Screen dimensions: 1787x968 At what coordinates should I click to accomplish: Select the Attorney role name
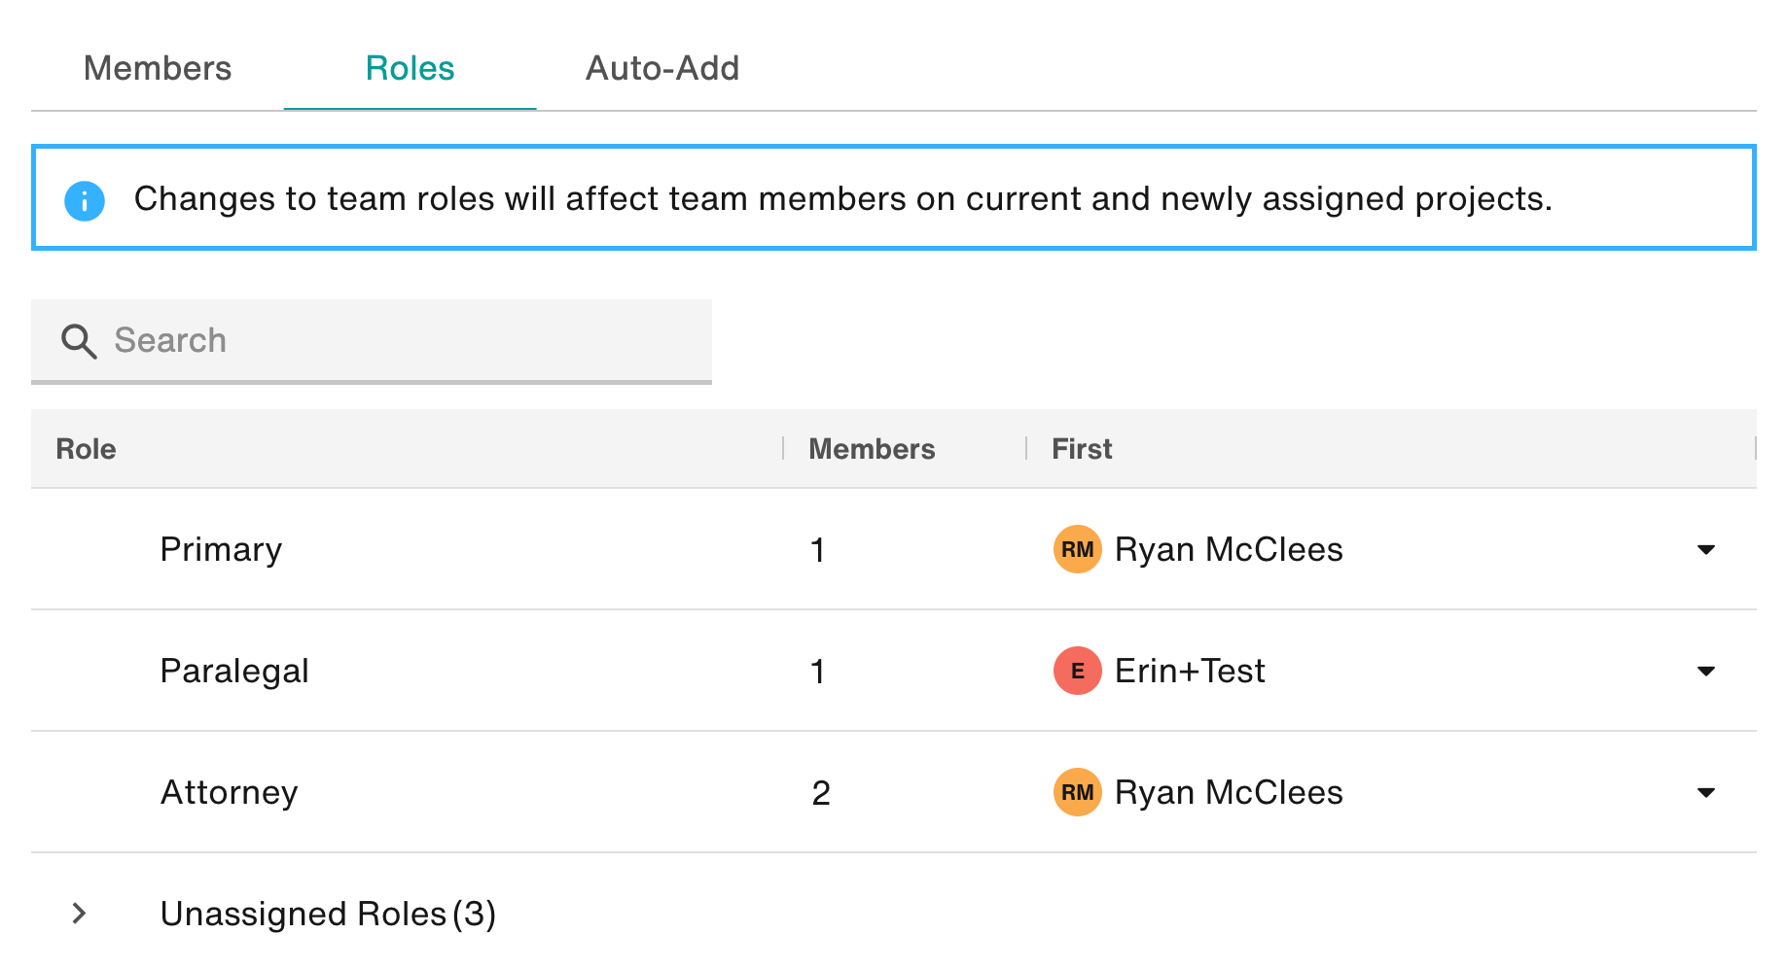[229, 793]
